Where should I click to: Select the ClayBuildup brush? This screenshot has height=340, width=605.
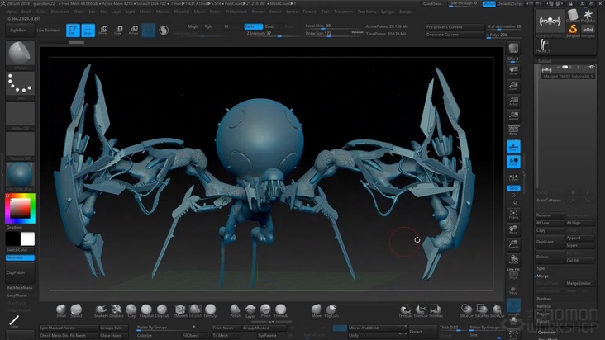(x=146, y=310)
